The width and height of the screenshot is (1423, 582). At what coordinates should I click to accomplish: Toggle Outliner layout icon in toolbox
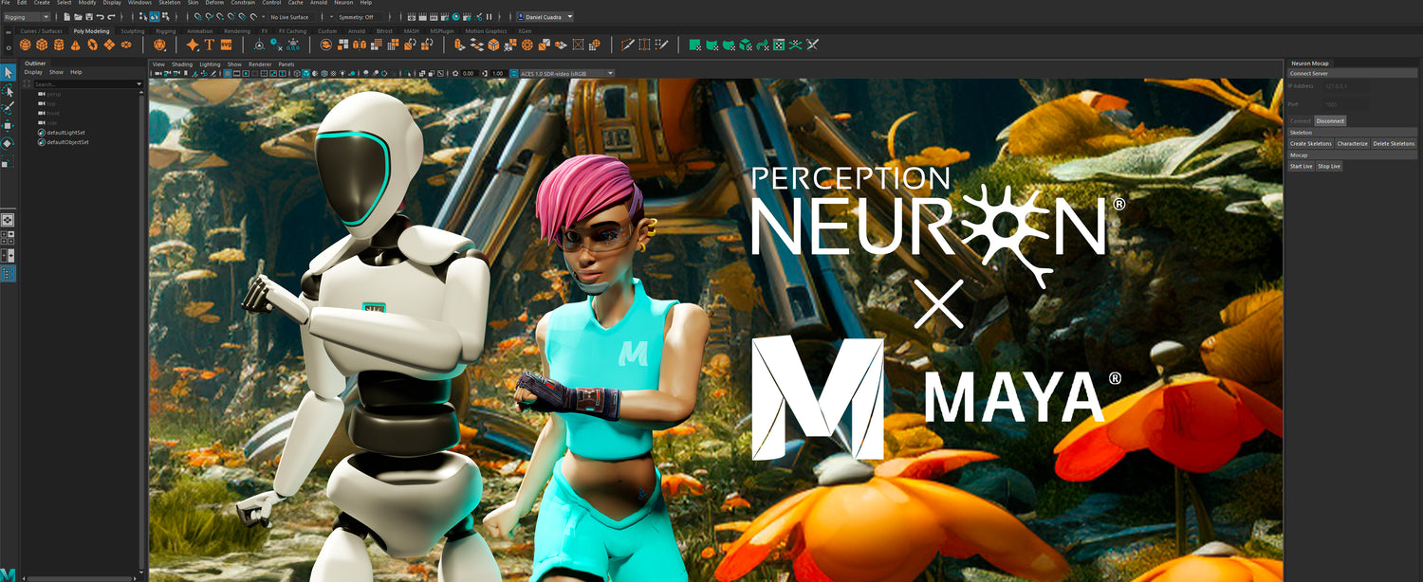[x=8, y=274]
